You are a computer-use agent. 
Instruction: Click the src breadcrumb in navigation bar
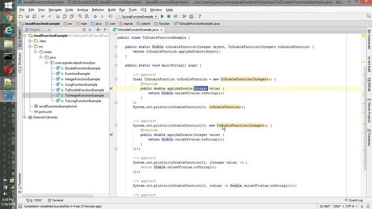(x=69, y=24)
